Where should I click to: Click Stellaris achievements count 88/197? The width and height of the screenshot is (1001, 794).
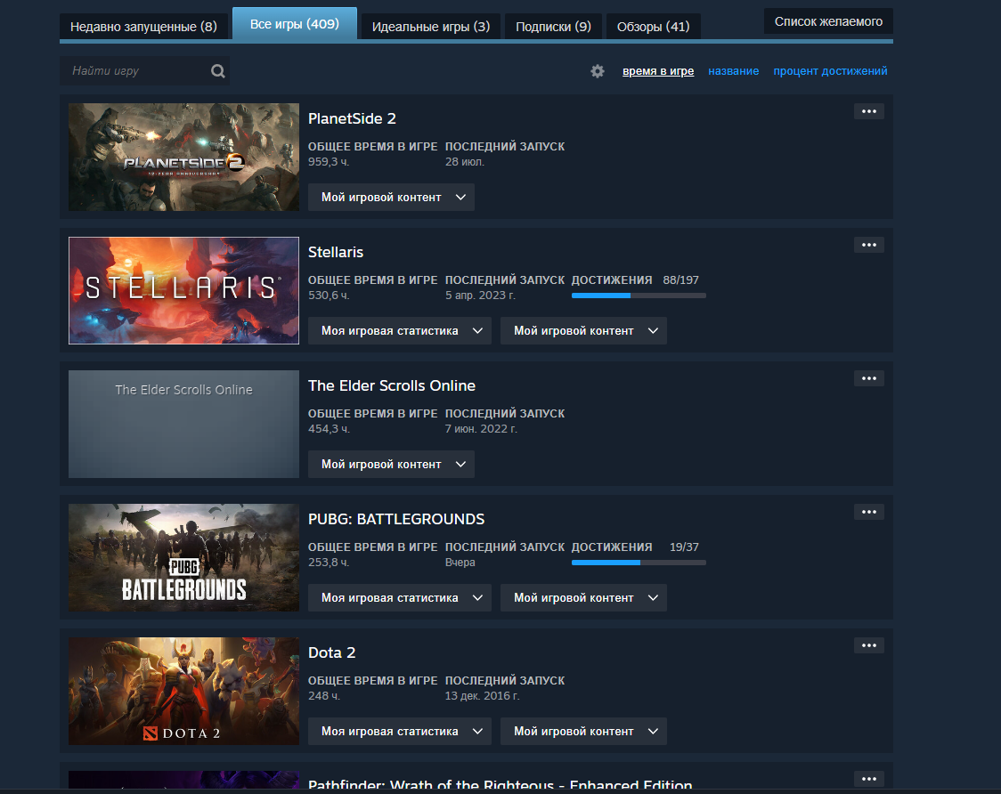pyautogui.click(x=680, y=280)
